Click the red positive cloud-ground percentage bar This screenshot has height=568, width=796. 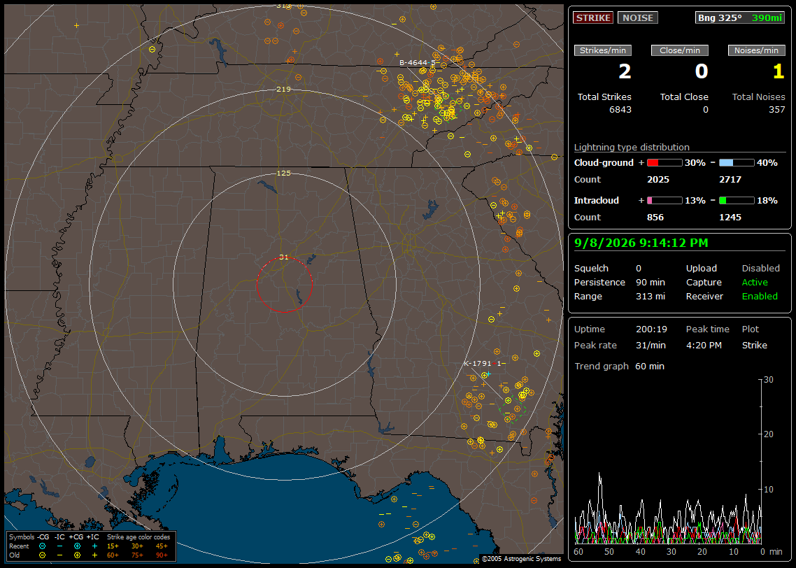[x=664, y=163]
